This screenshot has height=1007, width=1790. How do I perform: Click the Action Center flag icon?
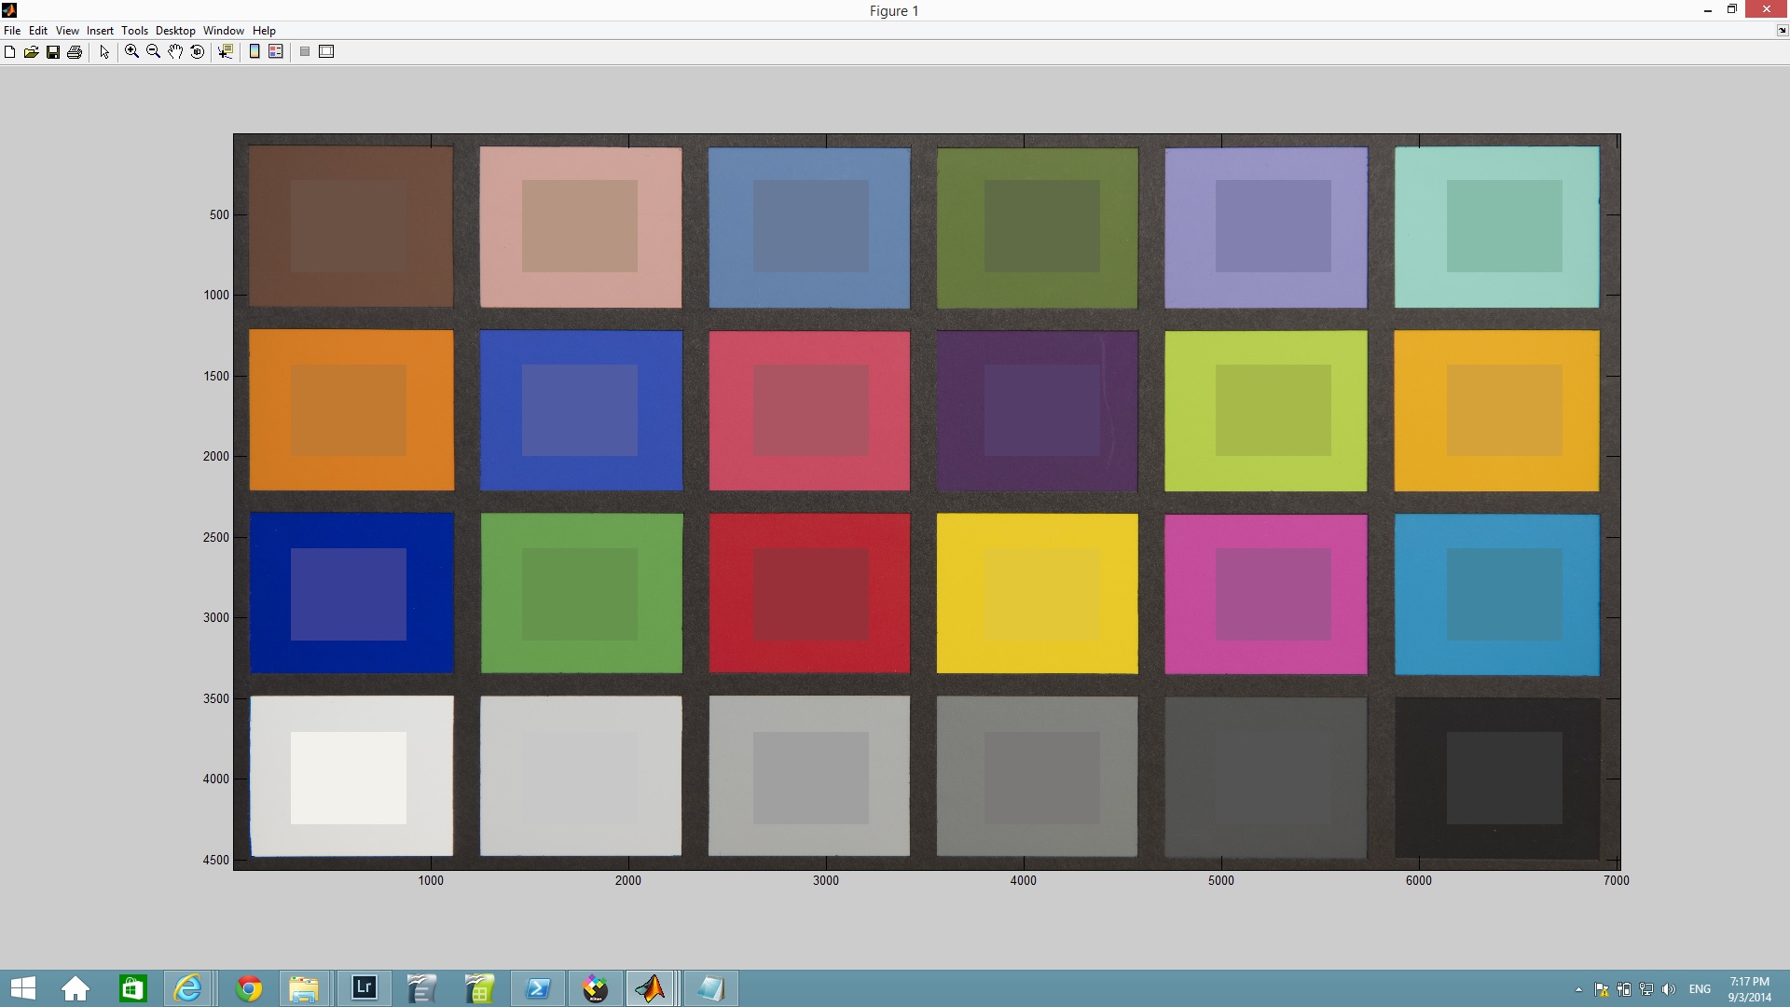point(1601,989)
